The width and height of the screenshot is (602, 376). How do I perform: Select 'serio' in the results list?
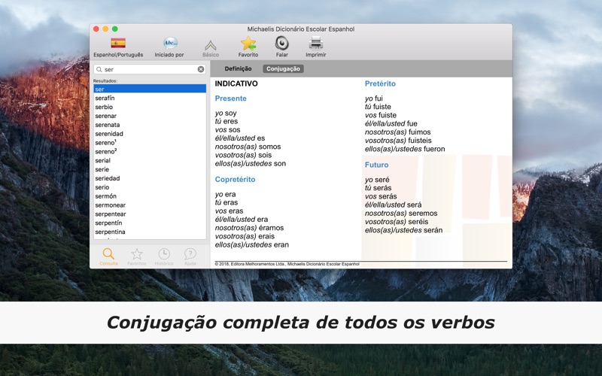pyautogui.click(x=150, y=187)
